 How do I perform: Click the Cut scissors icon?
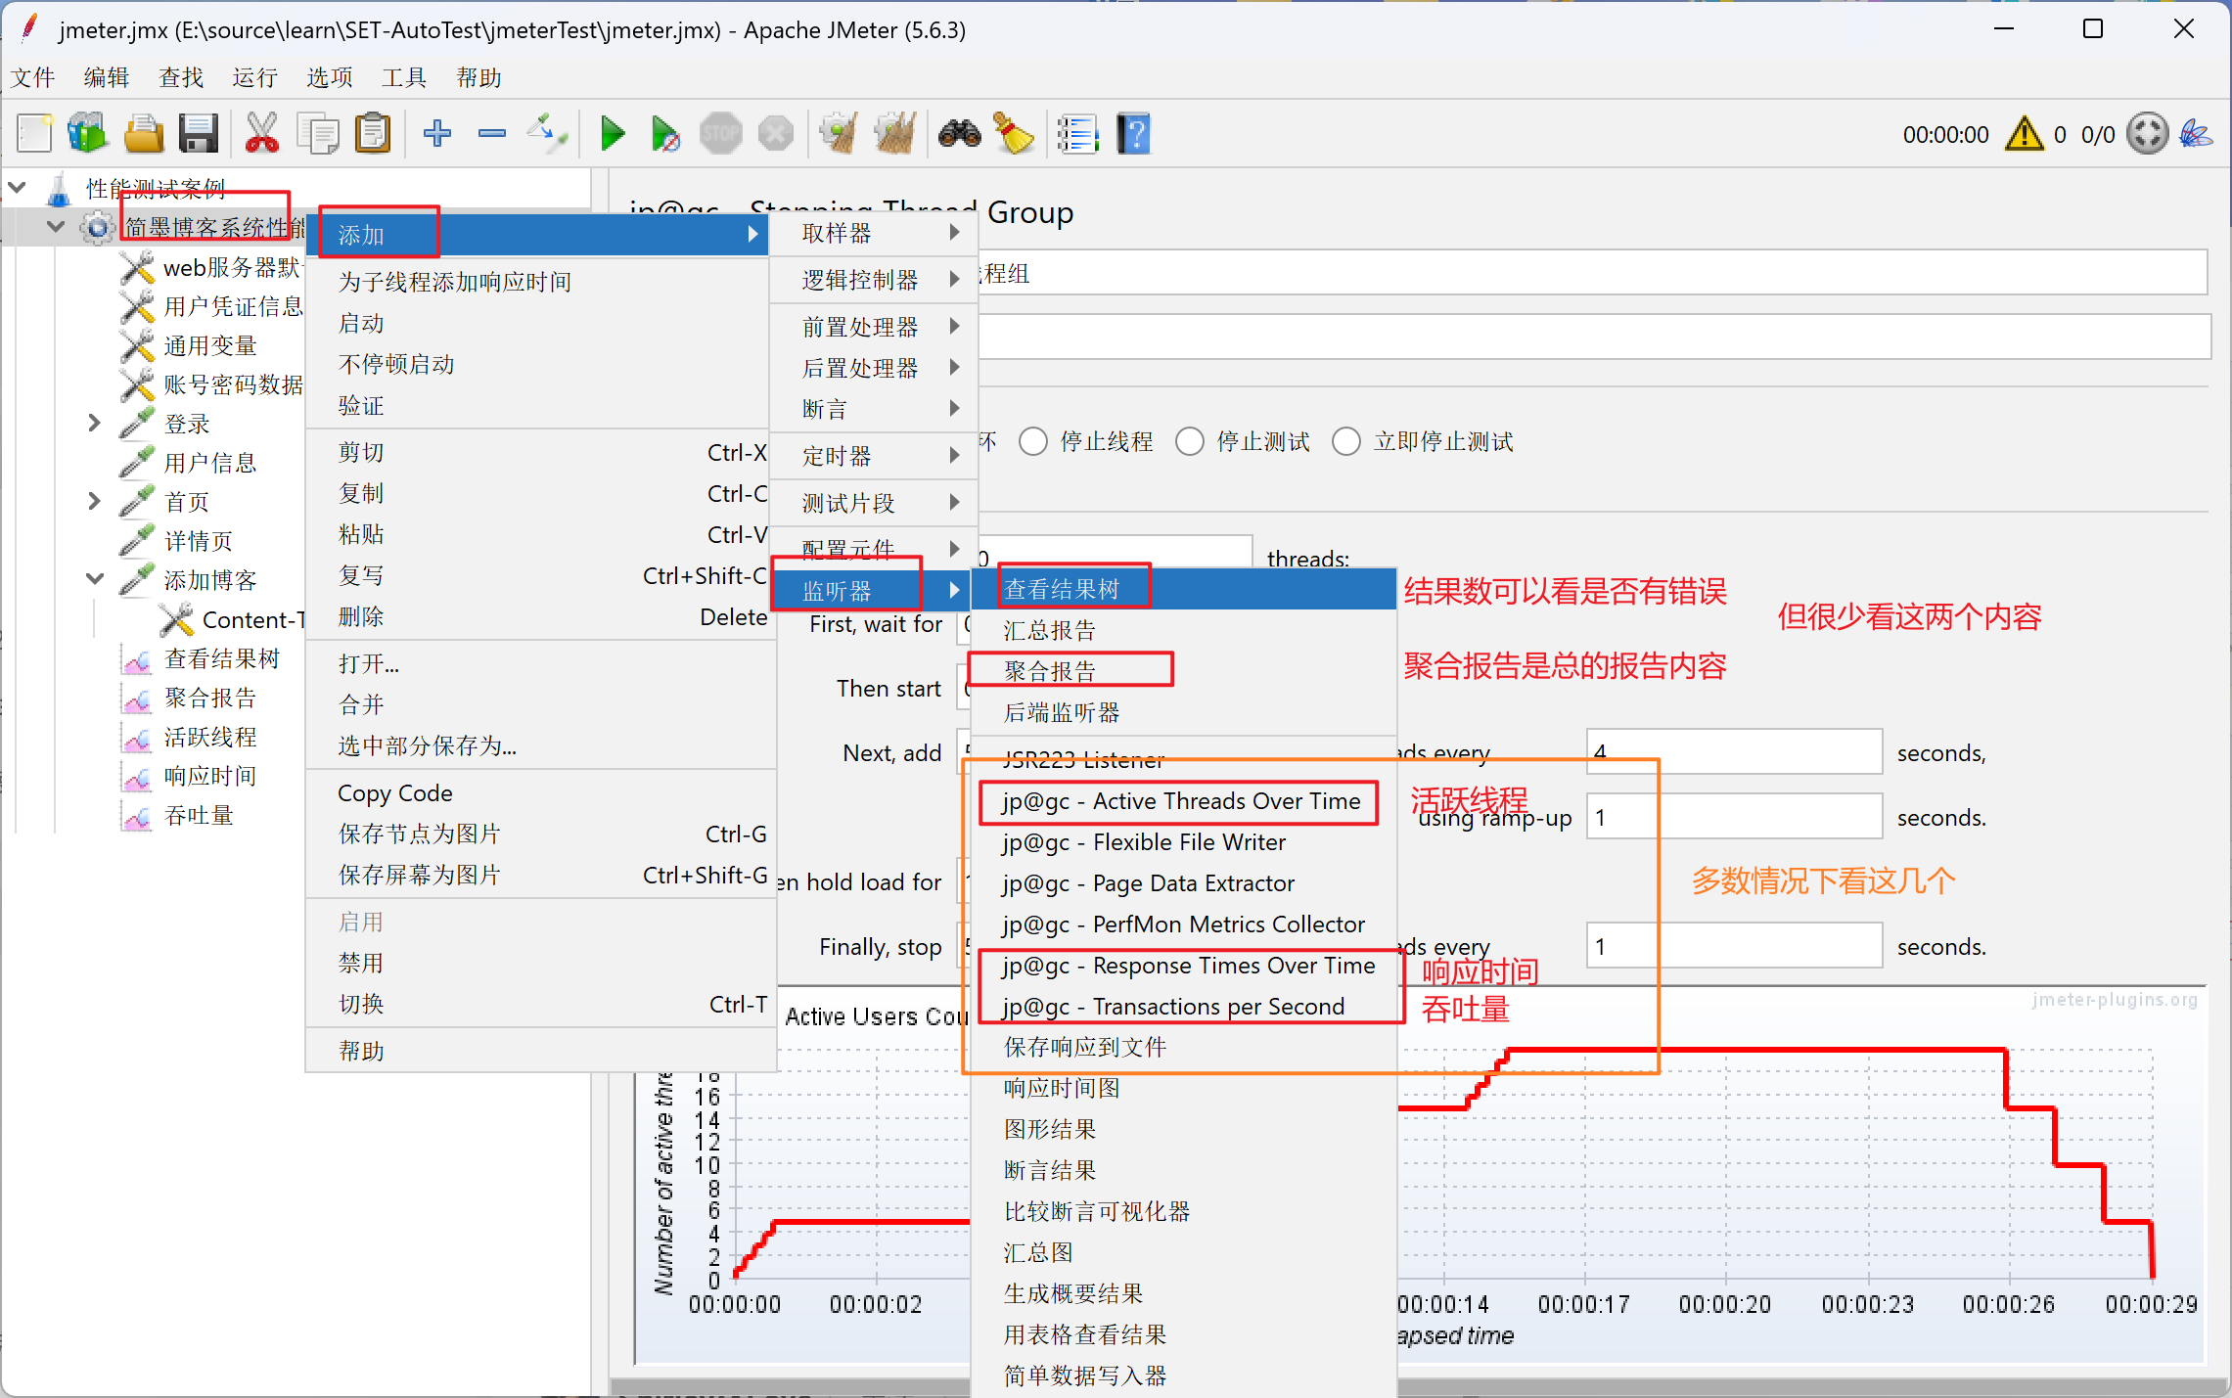[262, 133]
